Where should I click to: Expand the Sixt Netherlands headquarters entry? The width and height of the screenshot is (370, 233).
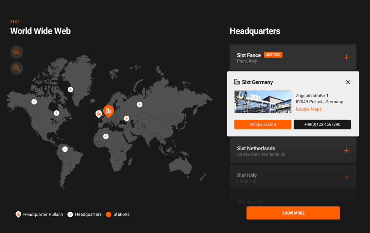coord(346,150)
